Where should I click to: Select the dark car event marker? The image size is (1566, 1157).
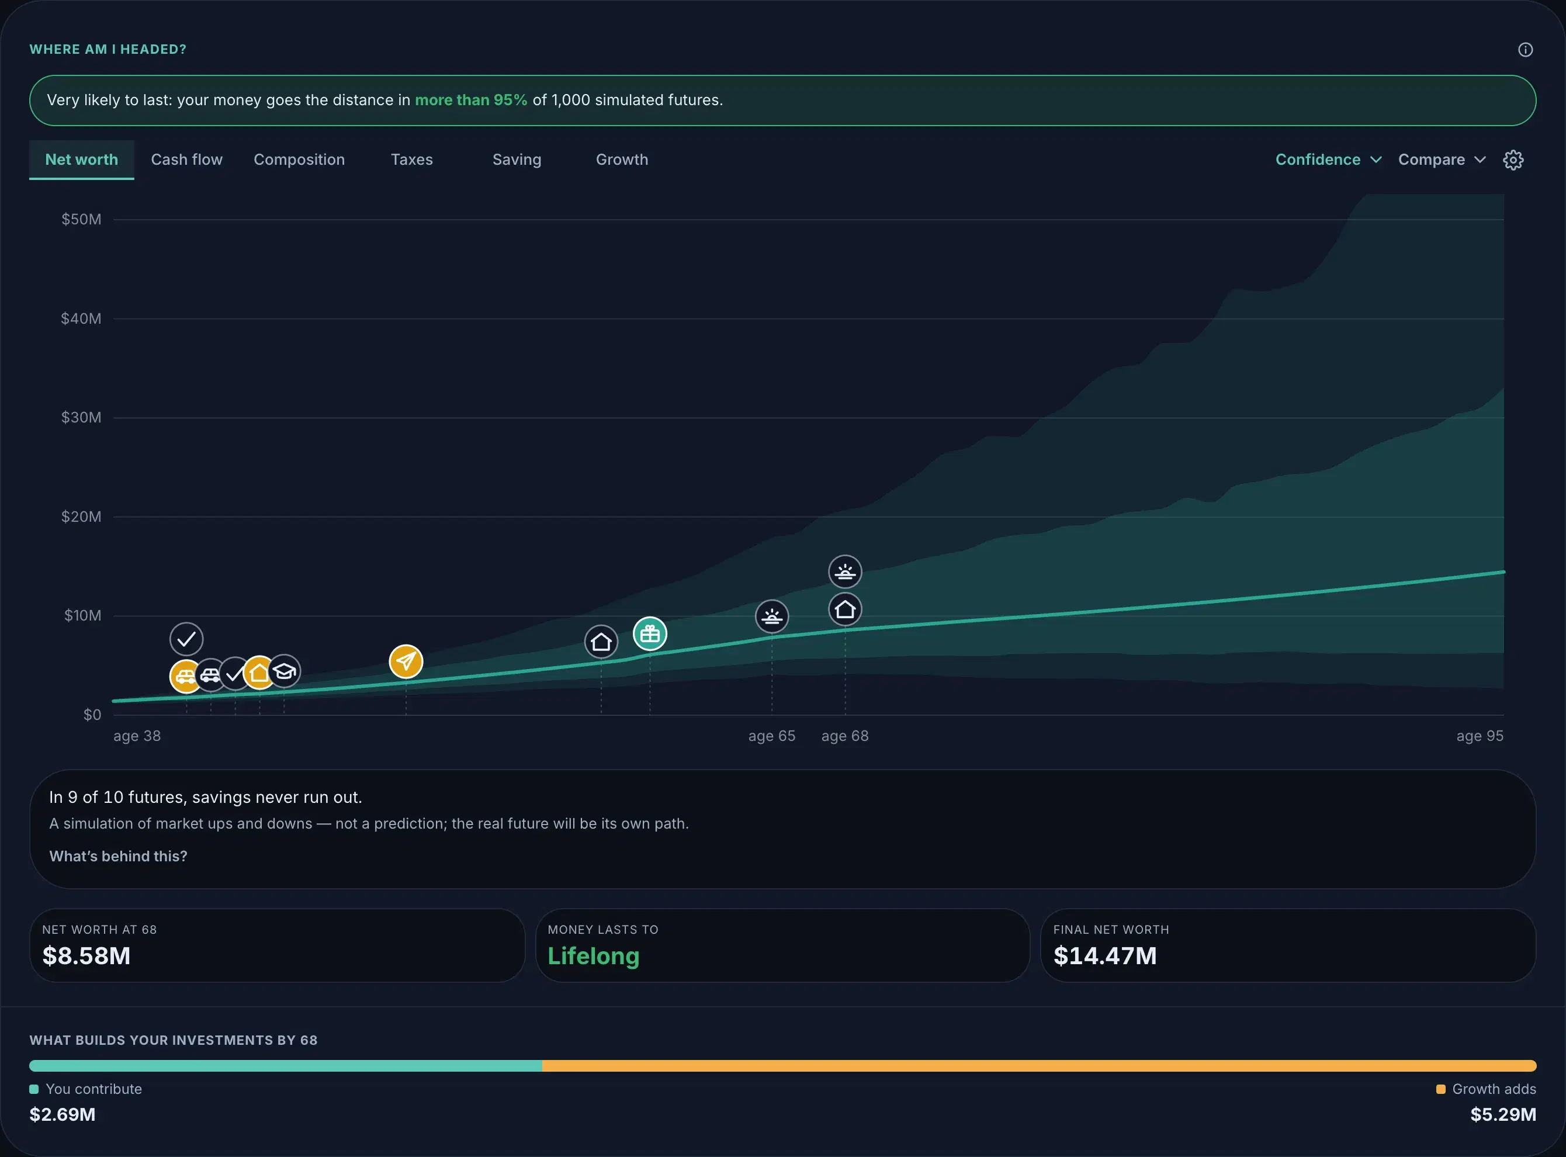[211, 675]
